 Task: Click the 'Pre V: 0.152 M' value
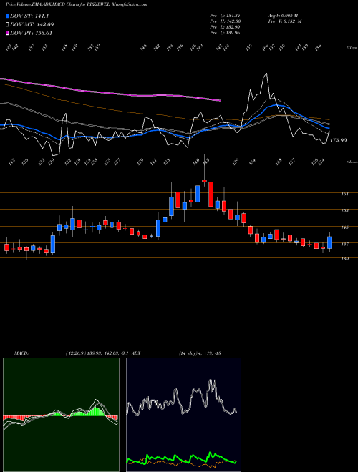point(285,21)
